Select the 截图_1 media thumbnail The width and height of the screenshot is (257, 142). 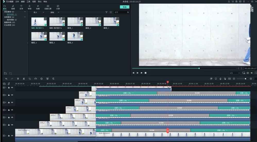click(75, 22)
